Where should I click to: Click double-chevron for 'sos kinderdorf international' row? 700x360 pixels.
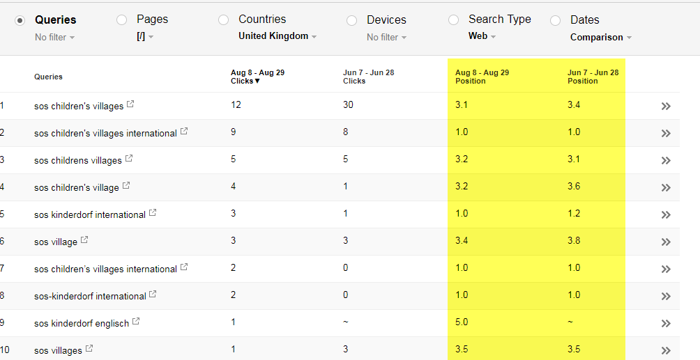tap(666, 214)
